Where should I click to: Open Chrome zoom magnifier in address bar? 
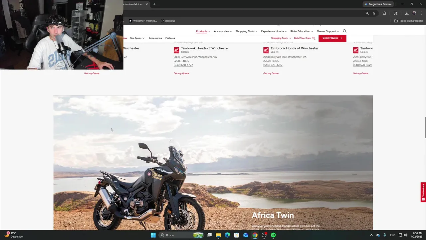point(367,13)
